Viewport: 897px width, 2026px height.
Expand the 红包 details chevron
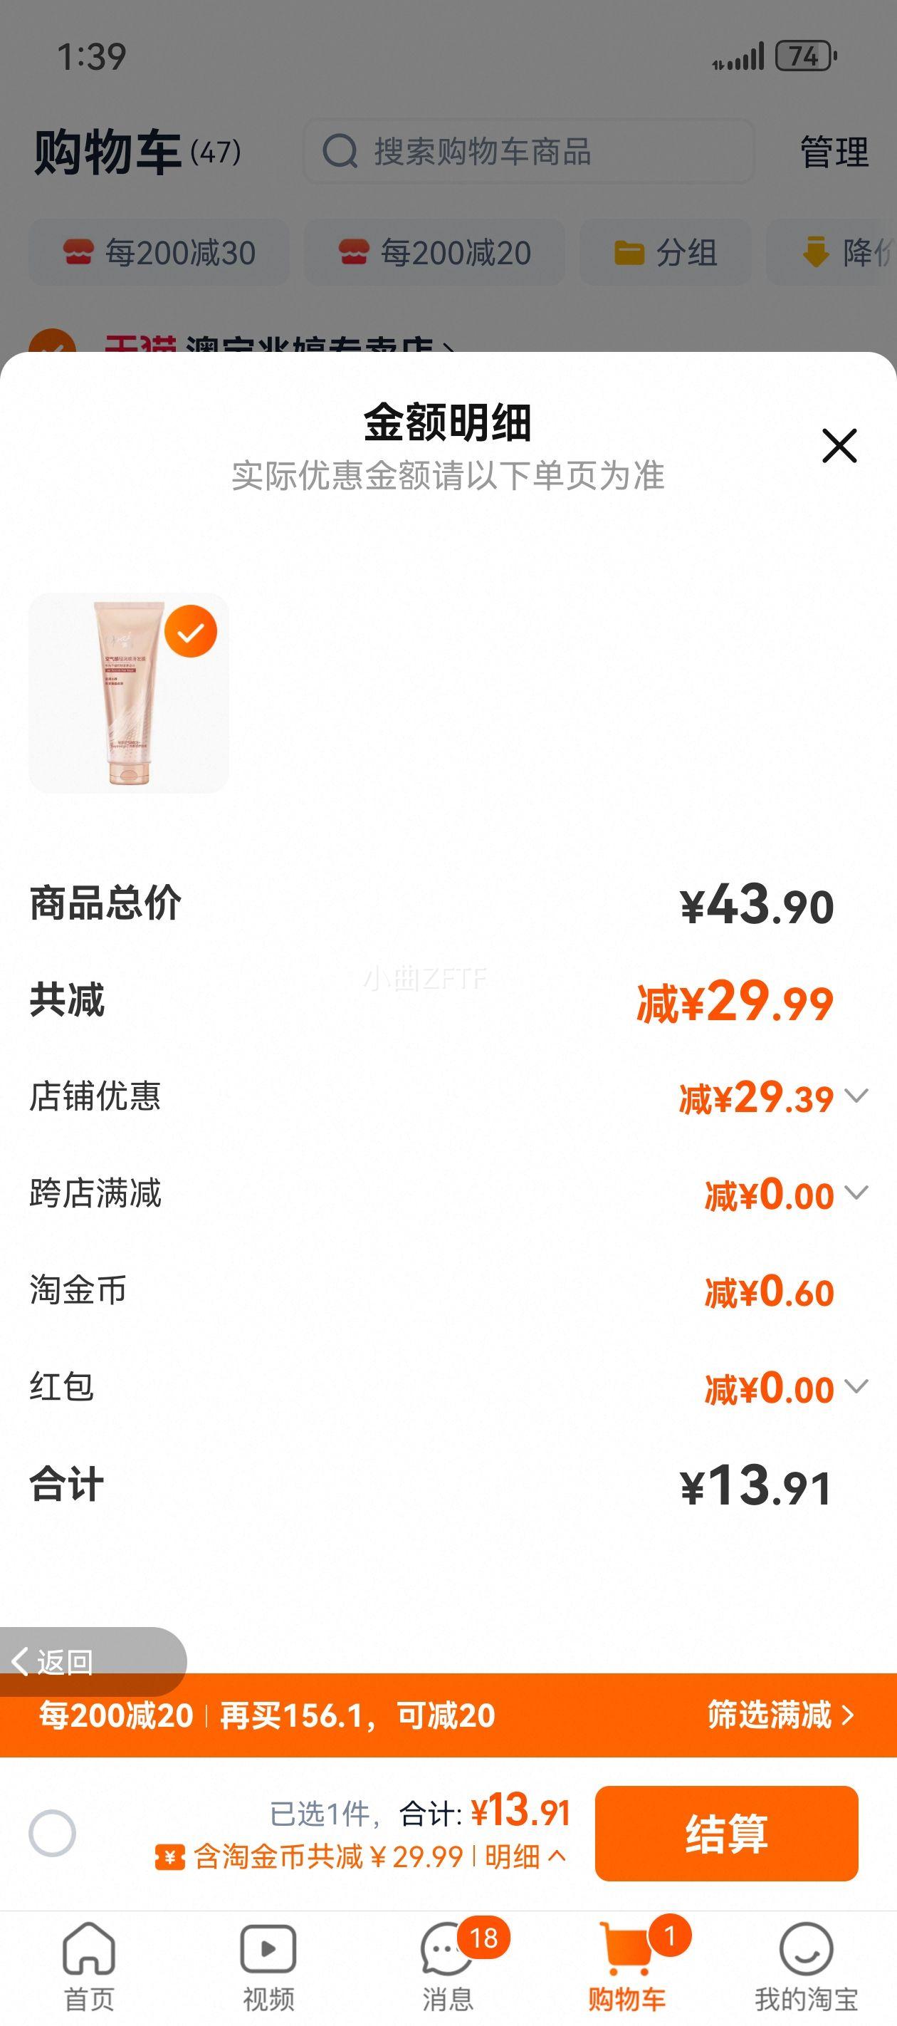(x=856, y=1386)
